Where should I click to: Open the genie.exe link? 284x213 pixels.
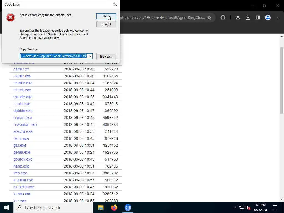click(x=22, y=152)
